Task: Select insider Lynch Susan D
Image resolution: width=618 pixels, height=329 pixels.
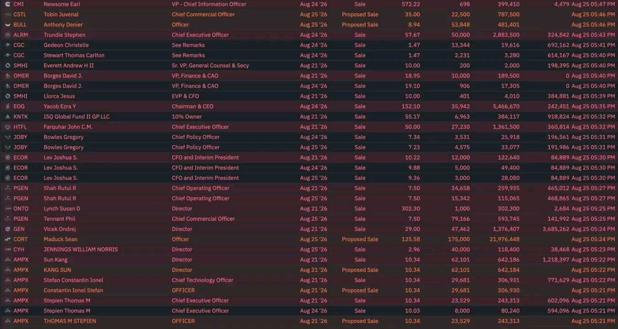Action: [62, 208]
